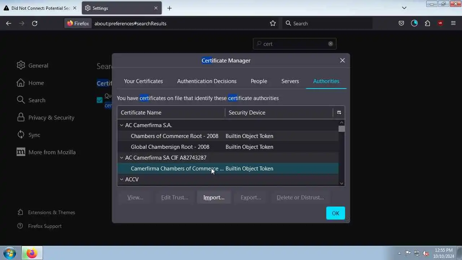
Task: Click the Export... button
Action: [x=251, y=198]
